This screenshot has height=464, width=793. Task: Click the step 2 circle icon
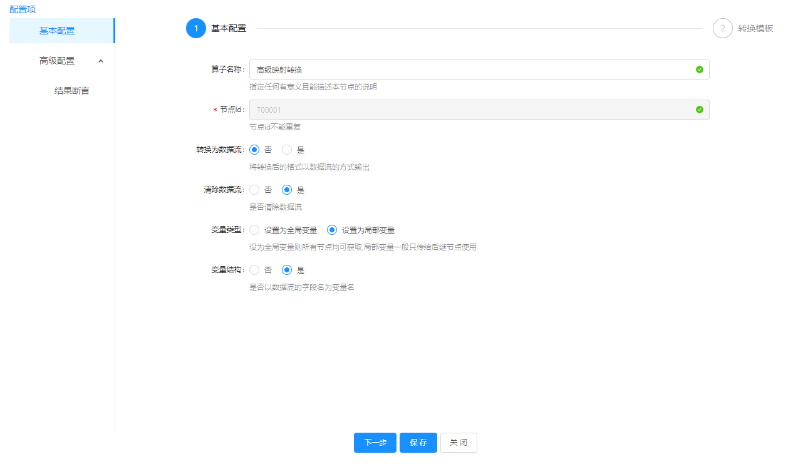722,28
